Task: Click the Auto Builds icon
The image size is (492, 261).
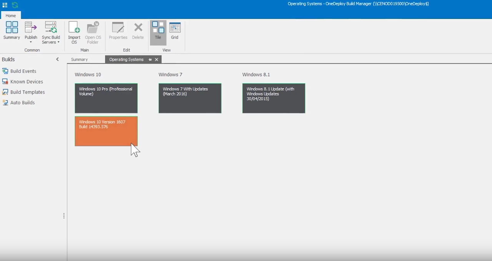Action: pos(5,103)
